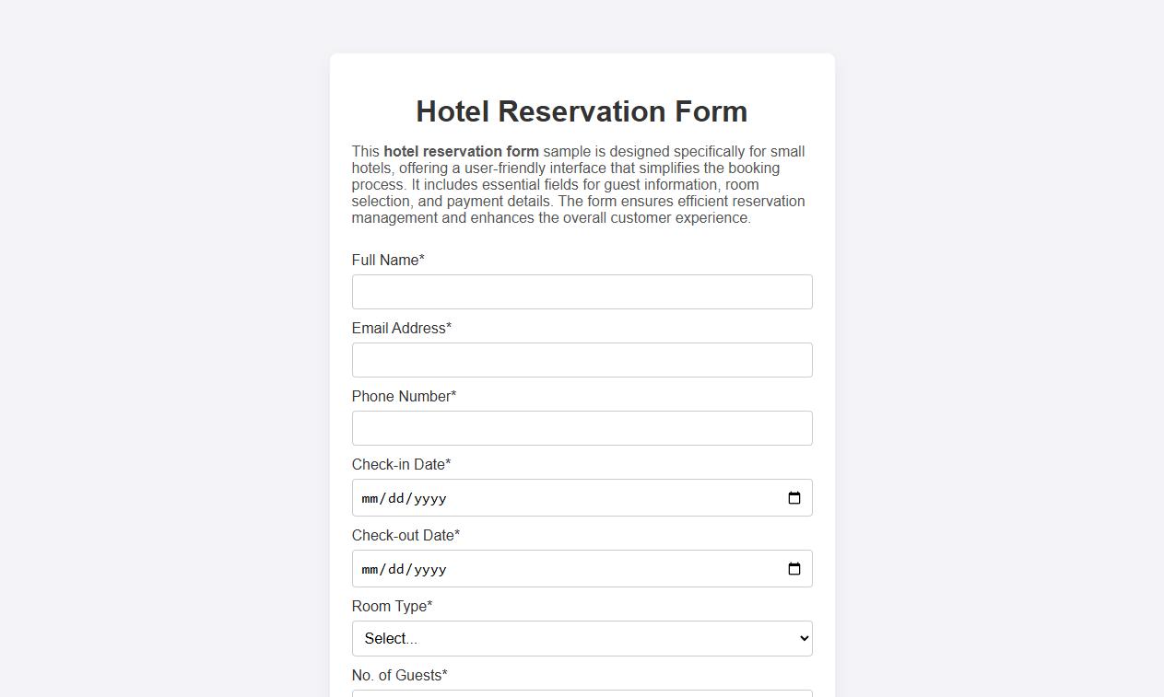This screenshot has height=697, width=1164.
Task: Click the 'Hotel Reservation Form' heading
Action: [582, 110]
